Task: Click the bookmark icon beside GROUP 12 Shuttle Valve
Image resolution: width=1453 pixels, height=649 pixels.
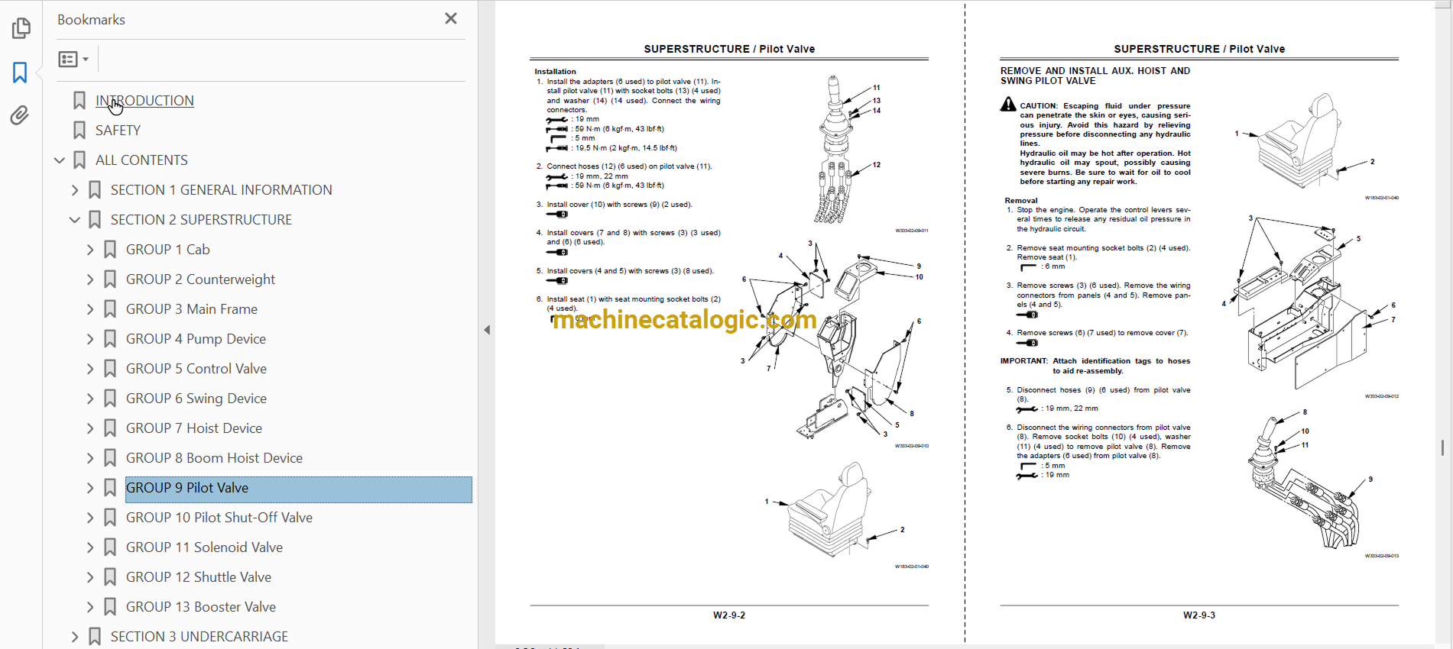Action: pos(110,577)
